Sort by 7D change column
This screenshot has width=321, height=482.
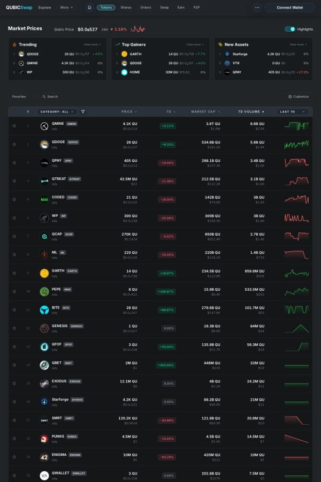171,111
